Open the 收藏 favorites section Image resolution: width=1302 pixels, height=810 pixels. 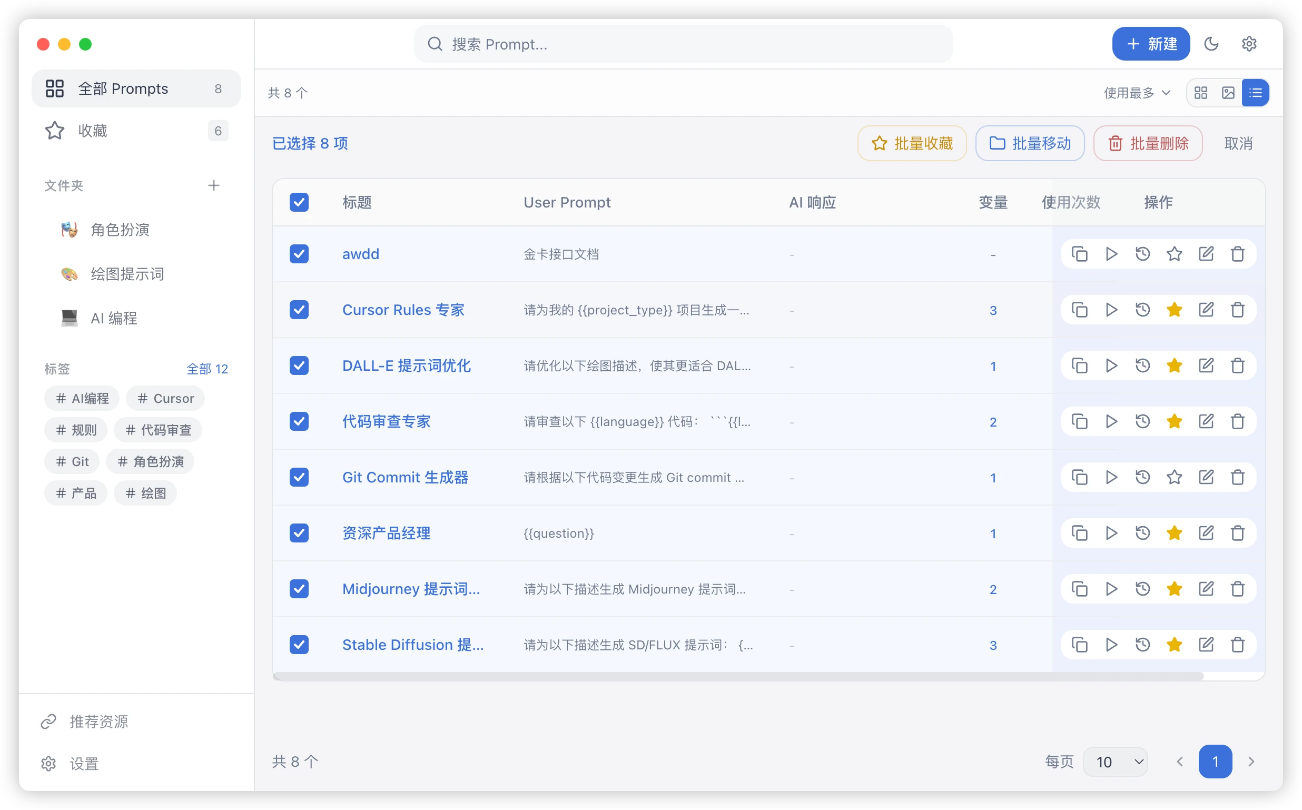tap(136, 131)
